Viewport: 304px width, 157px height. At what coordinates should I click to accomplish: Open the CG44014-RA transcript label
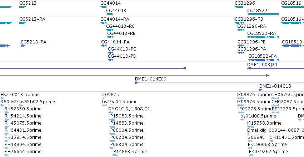115,19
